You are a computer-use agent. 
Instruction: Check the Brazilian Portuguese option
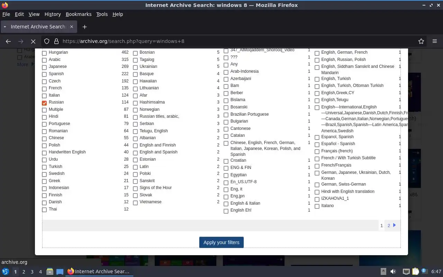[226, 115]
